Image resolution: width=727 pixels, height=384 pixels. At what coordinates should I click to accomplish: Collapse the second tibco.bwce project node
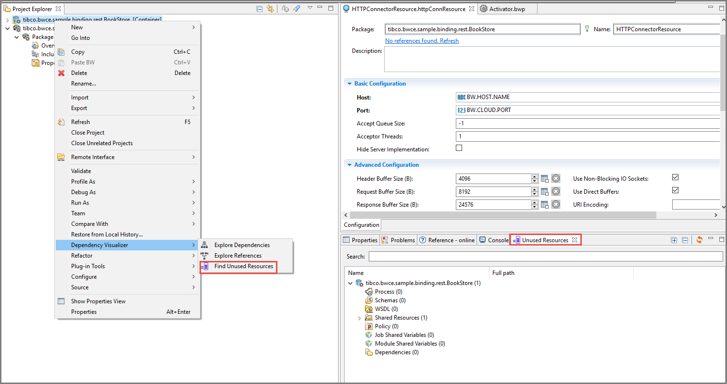tap(7, 28)
